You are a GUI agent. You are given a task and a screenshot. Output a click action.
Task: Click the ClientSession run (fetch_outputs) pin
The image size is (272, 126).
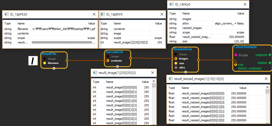[x=235, y=64]
